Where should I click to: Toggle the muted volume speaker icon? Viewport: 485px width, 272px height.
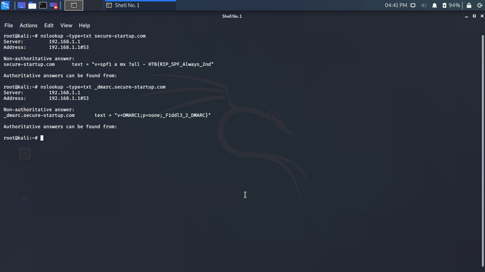[423, 5]
